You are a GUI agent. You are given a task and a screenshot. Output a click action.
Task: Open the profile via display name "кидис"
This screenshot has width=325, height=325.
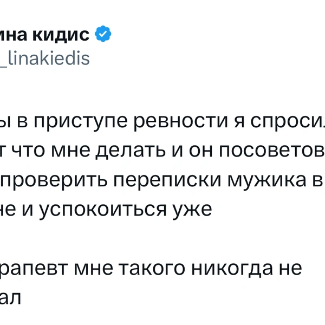[x=61, y=34]
